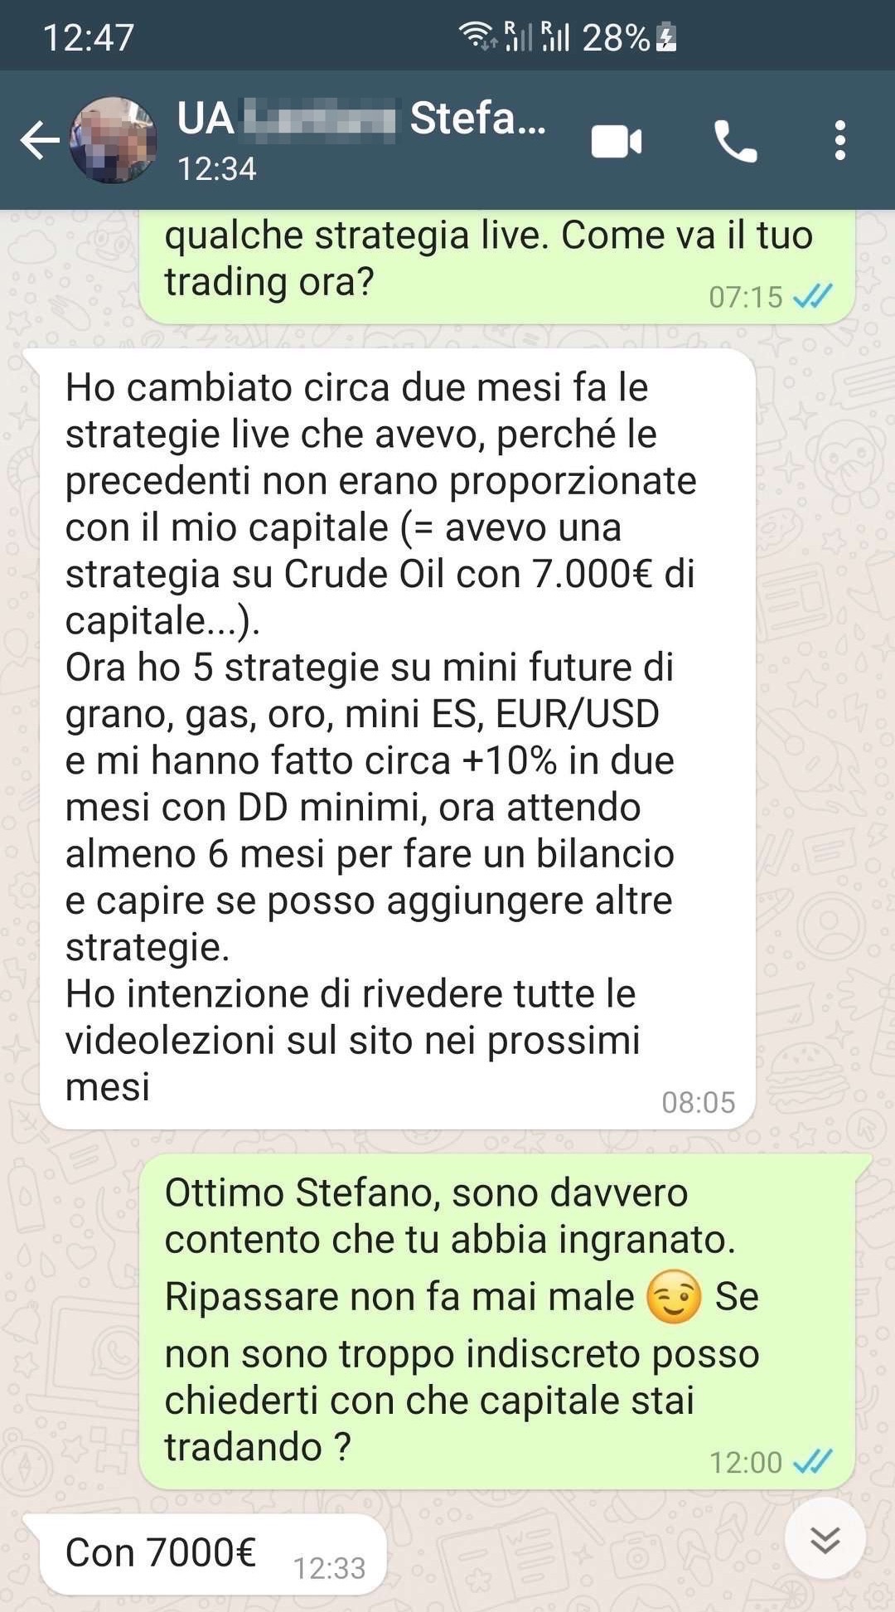
Task: Tap the 'Come va il tuo trading ora?' message
Action: coord(497,267)
